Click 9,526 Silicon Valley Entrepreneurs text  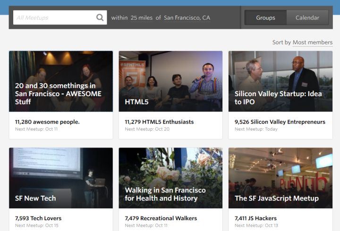click(x=280, y=122)
